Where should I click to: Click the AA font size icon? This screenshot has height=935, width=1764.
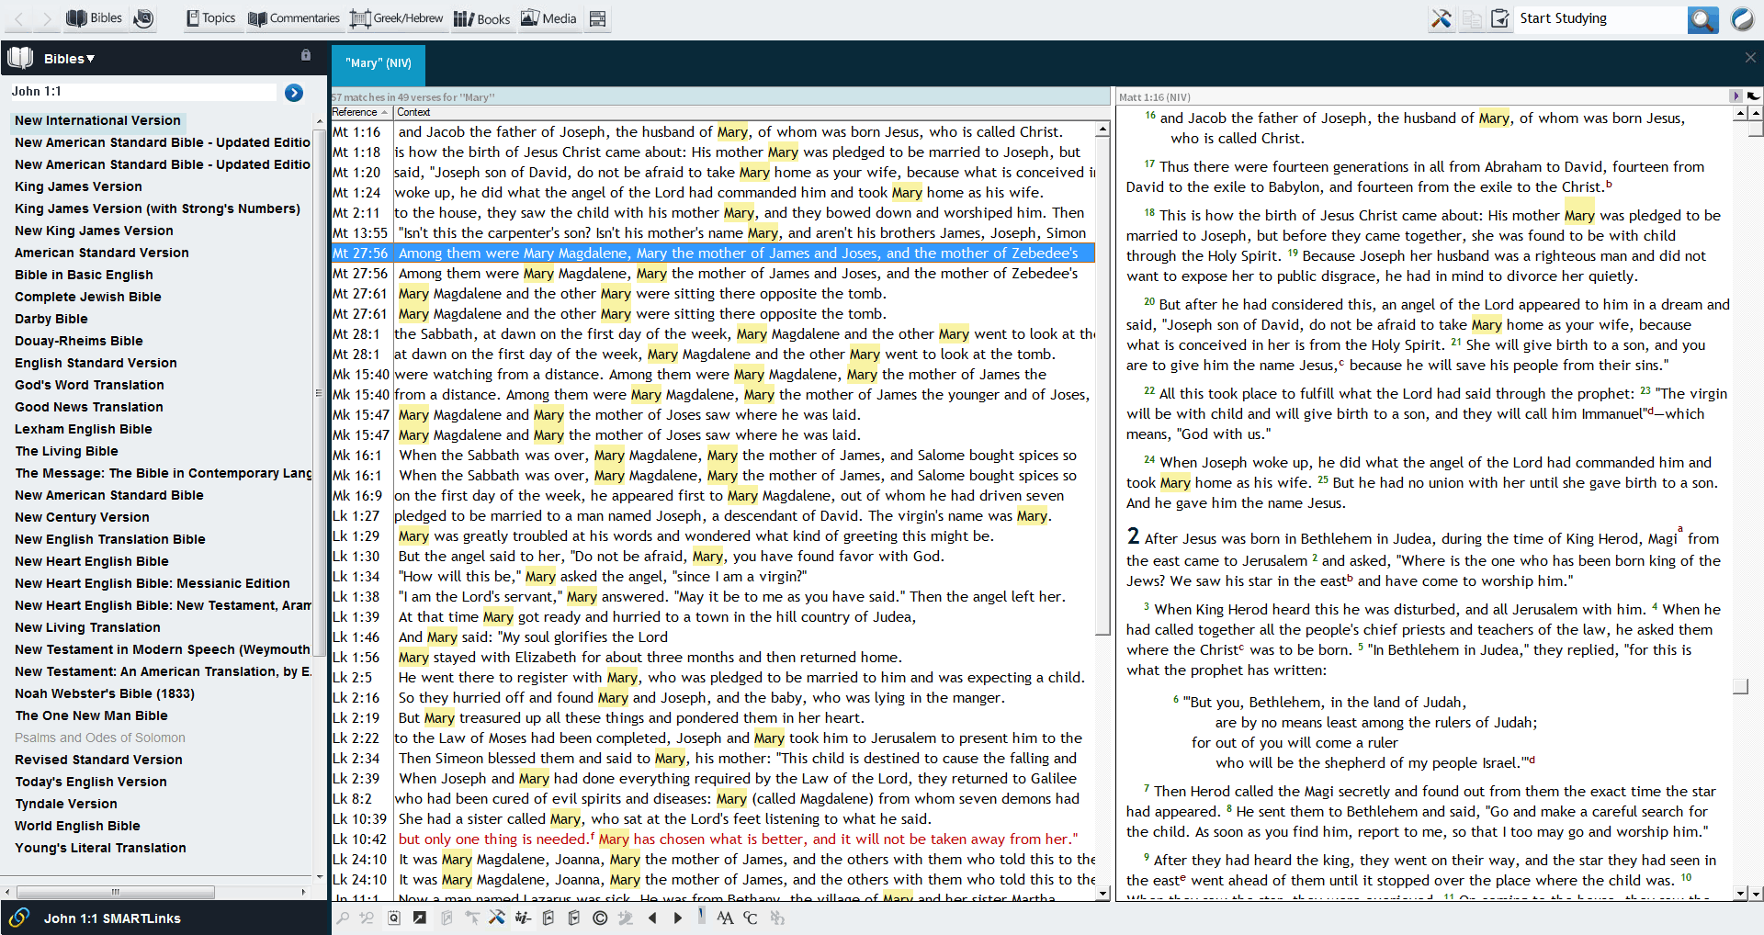[725, 918]
